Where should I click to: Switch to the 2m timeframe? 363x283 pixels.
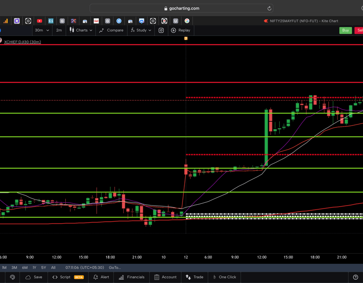tap(59, 30)
